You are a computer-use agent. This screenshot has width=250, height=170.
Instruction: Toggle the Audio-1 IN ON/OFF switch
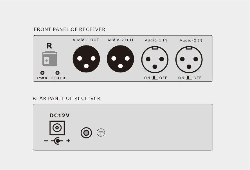[155, 78]
